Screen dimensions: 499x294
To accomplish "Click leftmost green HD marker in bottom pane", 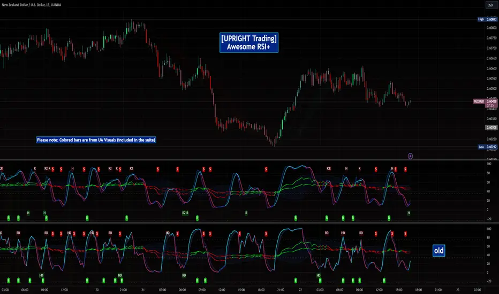I will pyautogui.click(x=41, y=275).
